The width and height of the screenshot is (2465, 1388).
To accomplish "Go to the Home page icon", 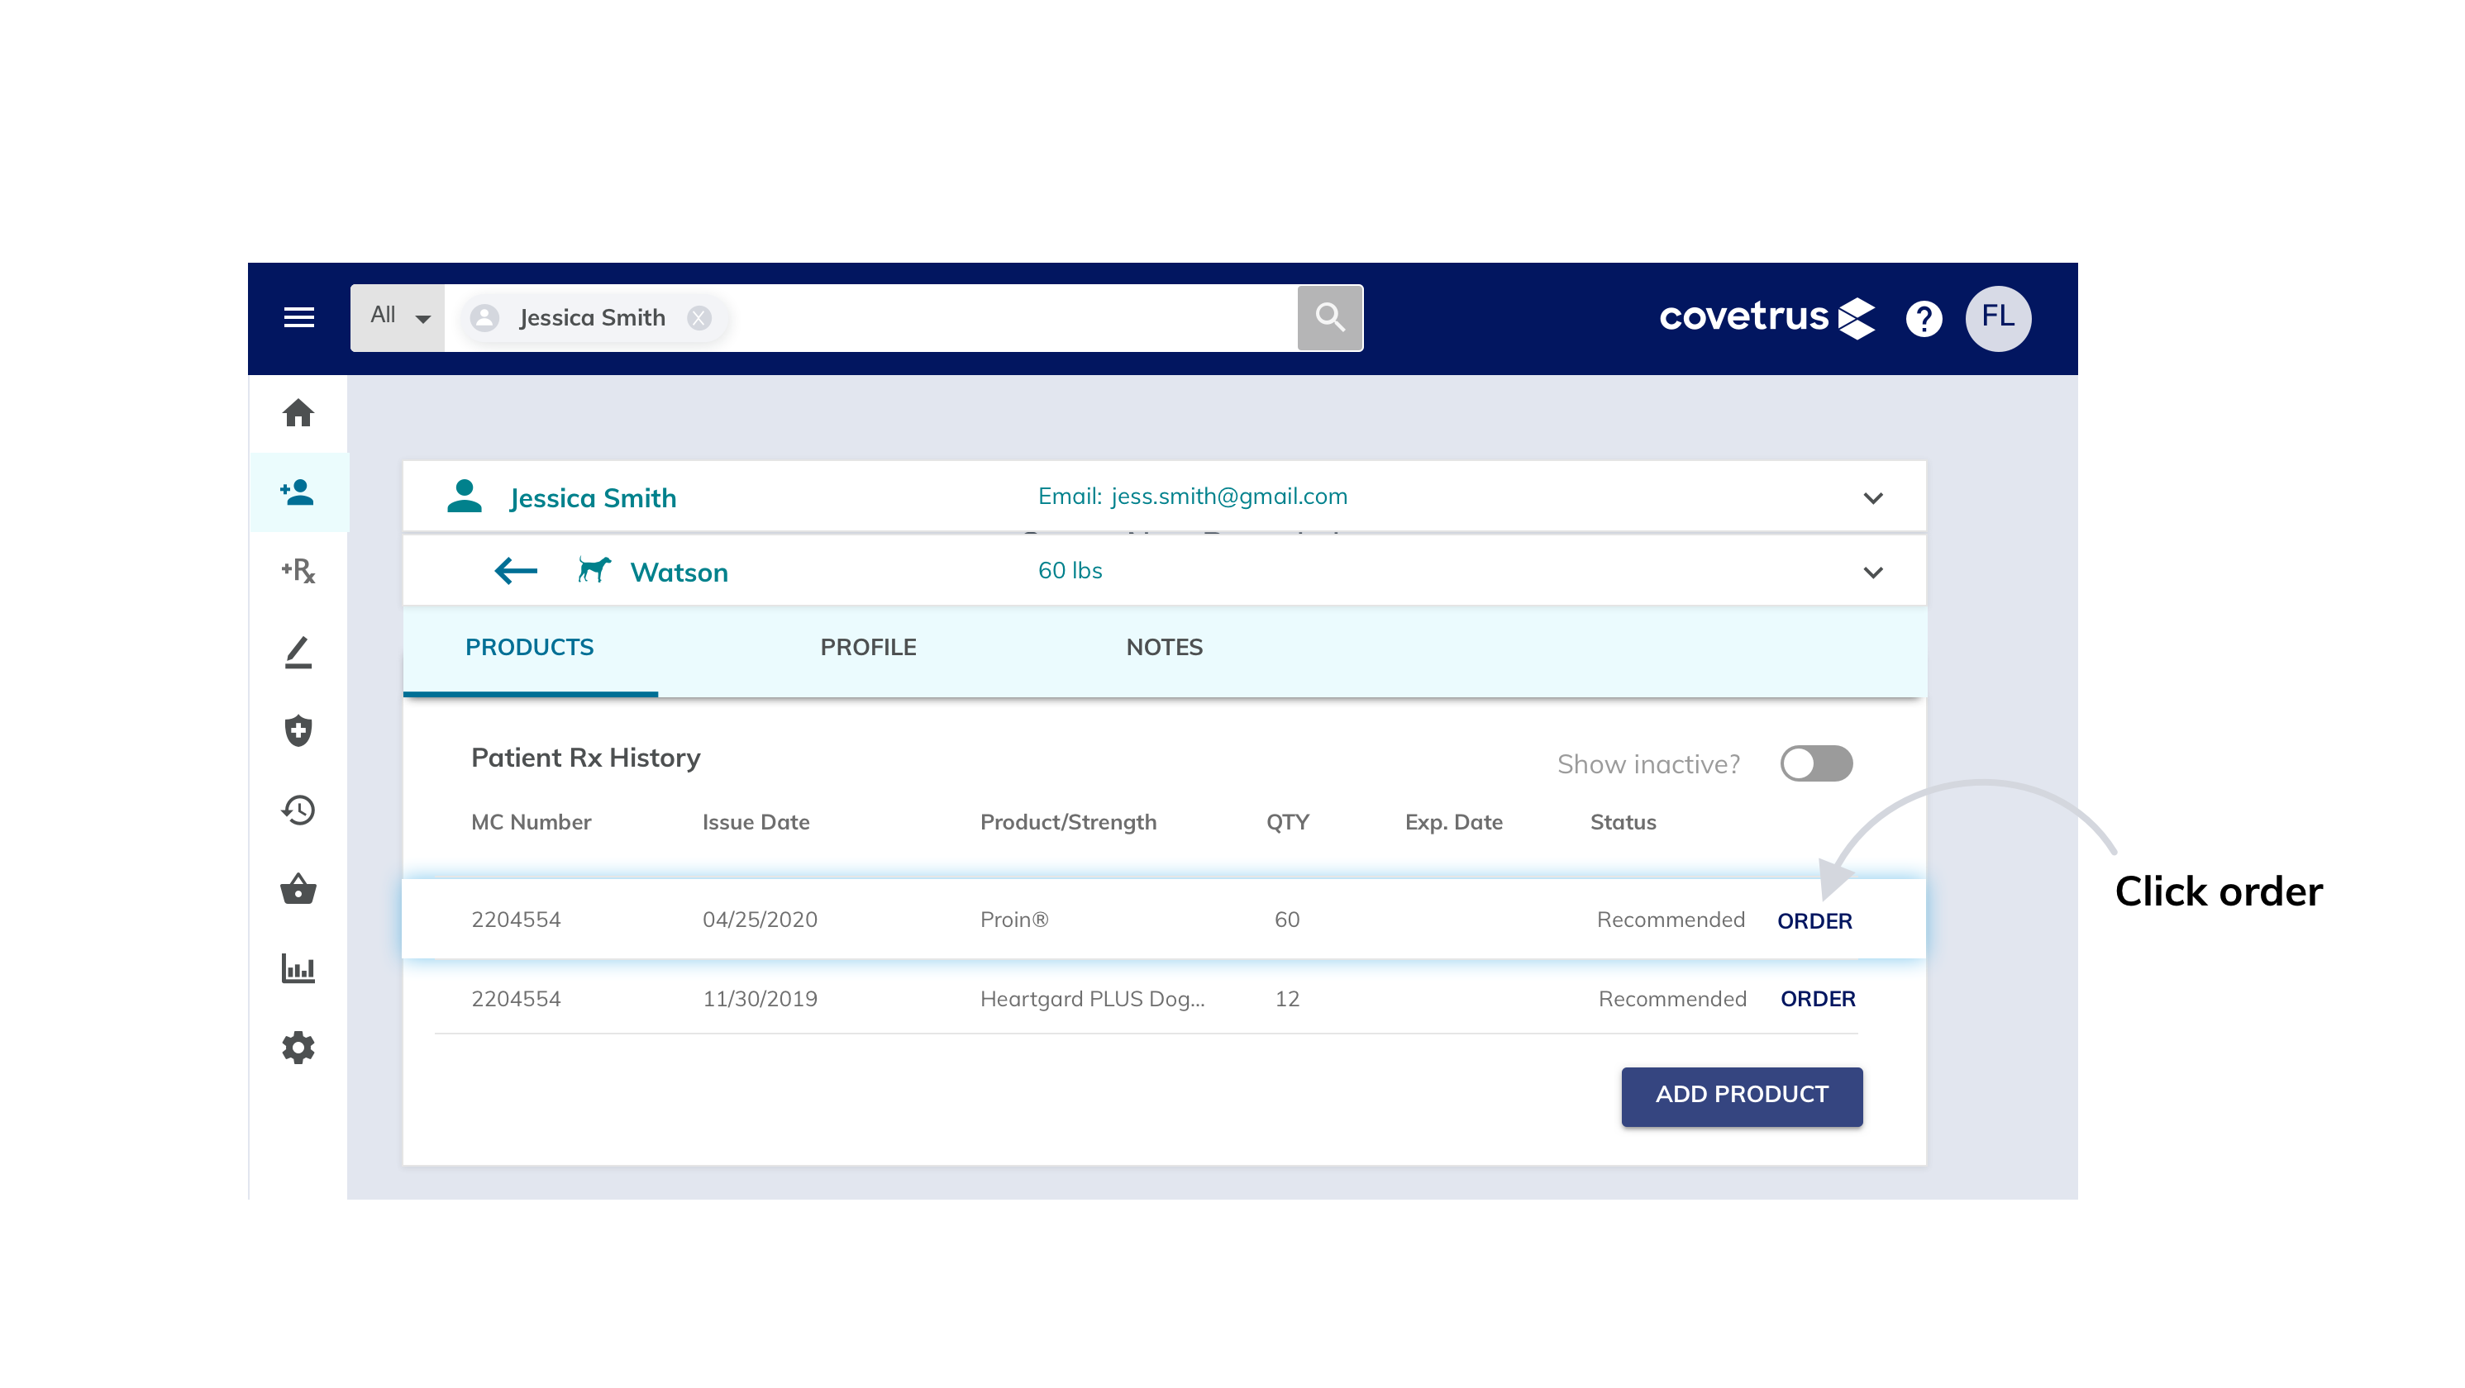I will (x=298, y=413).
